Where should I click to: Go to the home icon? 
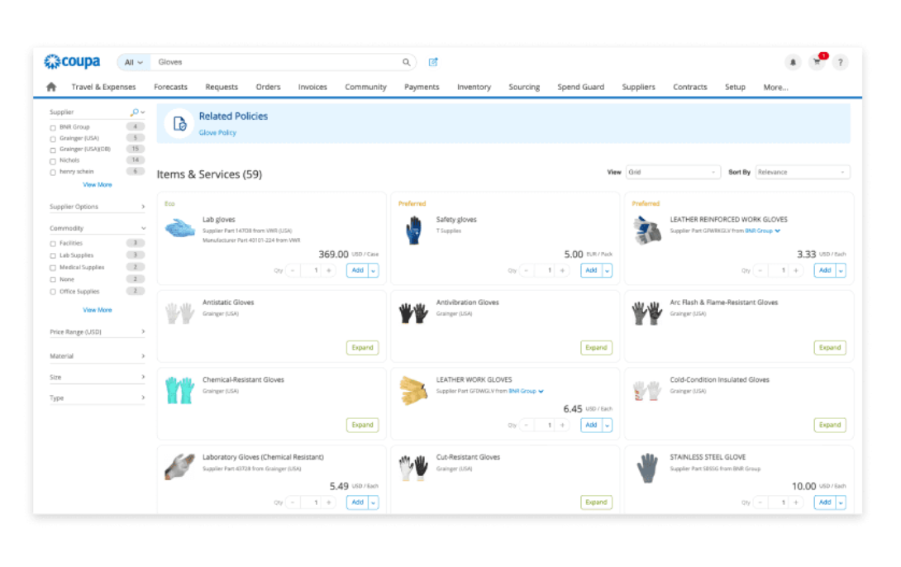(x=51, y=87)
